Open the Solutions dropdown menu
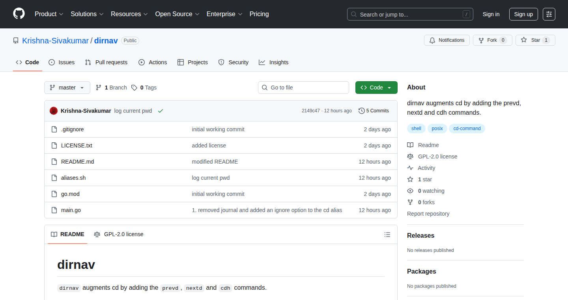The width and height of the screenshot is (568, 300). (87, 14)
